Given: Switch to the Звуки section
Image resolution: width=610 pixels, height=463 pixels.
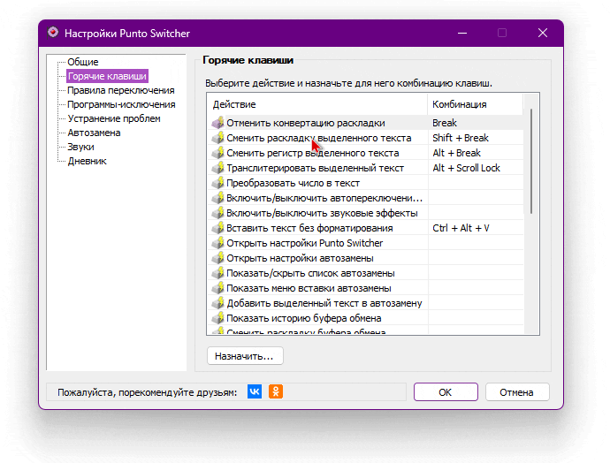Looking at the screenshot, I should pos(81,147).
